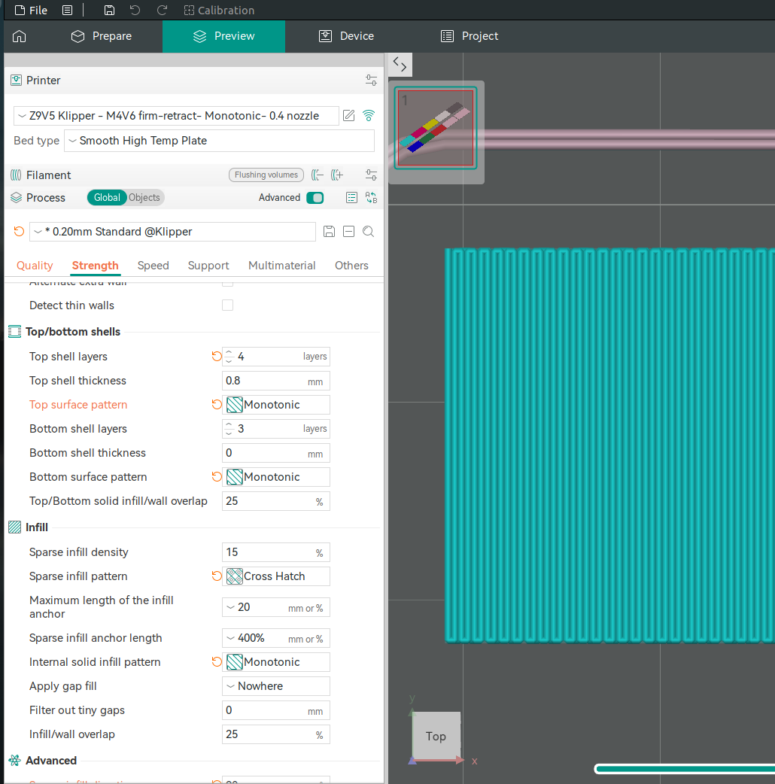Remove a filament icon

pyautogui.click(x=317, y=175)
